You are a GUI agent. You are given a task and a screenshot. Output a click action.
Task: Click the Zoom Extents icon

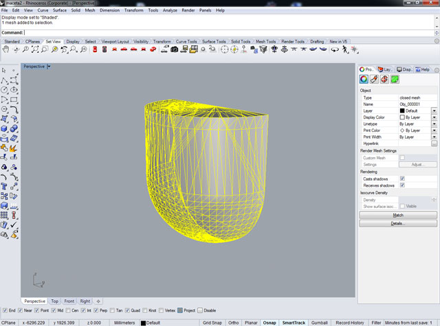35,49
